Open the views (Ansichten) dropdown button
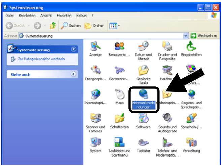 click(115, 26)
